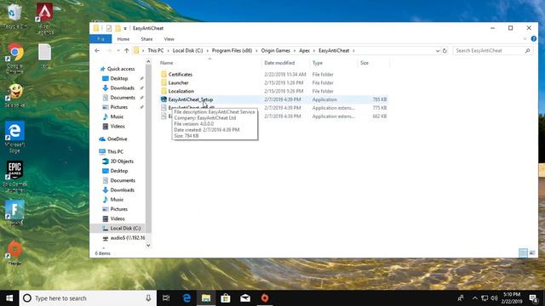Select OneDrive in navigation pane
This screenshot has height=306, width=545.
point(117,139)
